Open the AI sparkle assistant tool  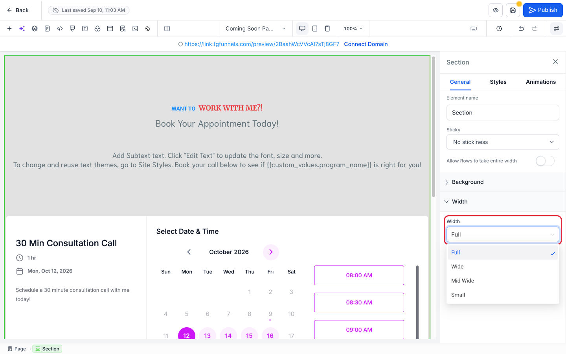click(x=22, y=28)
